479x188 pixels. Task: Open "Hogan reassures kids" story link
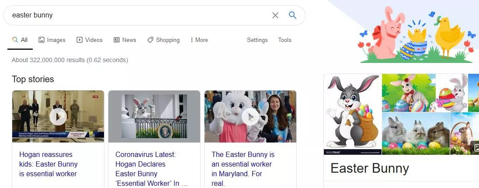tap(49, 164)
